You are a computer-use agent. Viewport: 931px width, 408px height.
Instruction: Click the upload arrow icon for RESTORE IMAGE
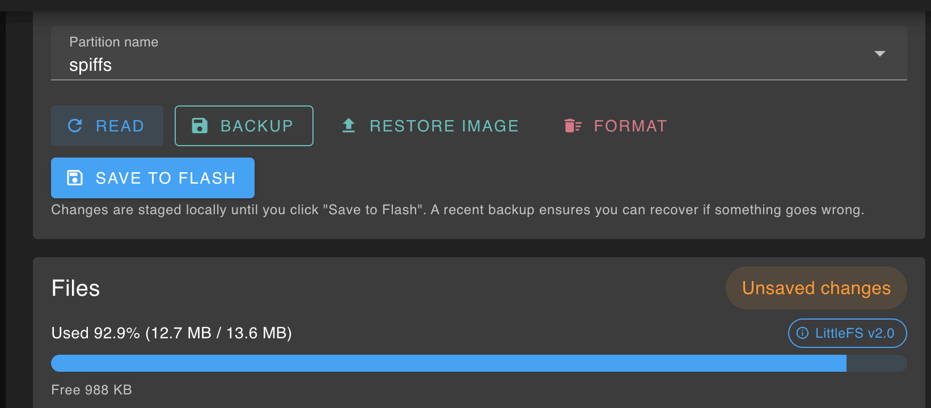pyautogui.click(x=349, y=126)
